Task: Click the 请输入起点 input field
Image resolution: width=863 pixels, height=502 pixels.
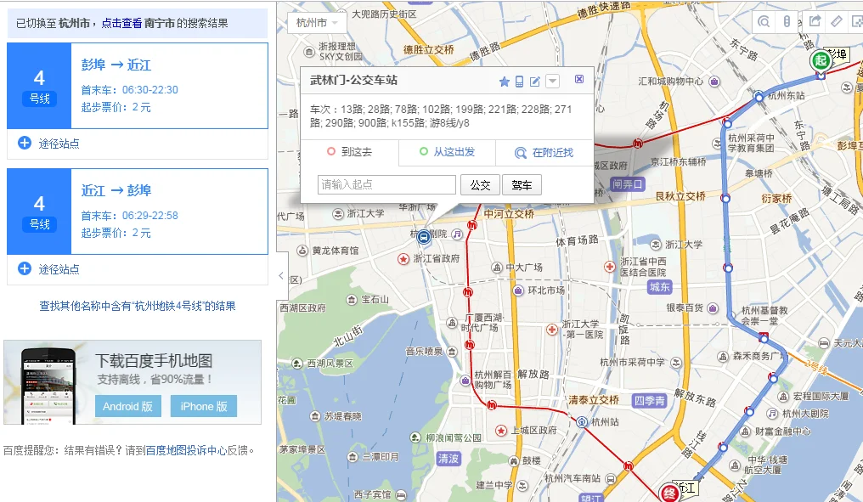Action: click(386, 184)
